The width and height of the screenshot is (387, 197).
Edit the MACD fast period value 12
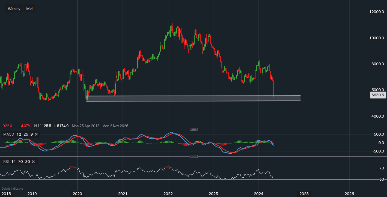click(x=19, y=134)
